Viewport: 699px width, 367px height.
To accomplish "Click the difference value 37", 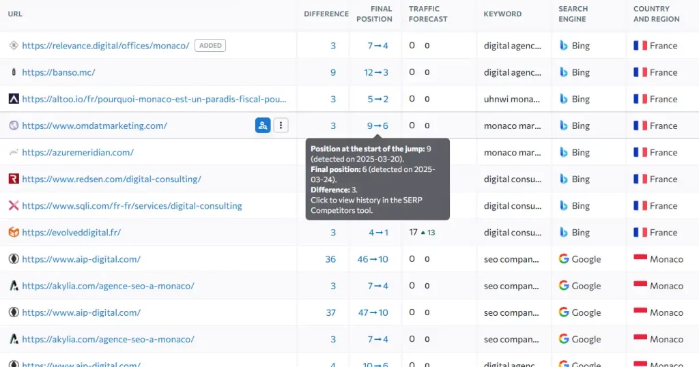I will (331, 312).
